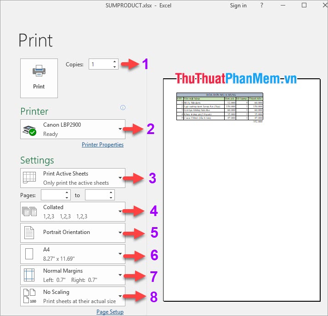Decrement the Pages to value
Screen dimensions: 328x316
tap(111, 198)
